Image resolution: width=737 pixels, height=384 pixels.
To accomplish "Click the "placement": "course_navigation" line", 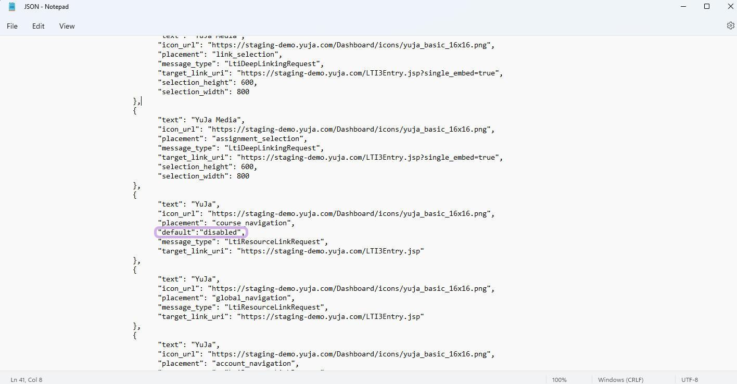I will (226, 223).
